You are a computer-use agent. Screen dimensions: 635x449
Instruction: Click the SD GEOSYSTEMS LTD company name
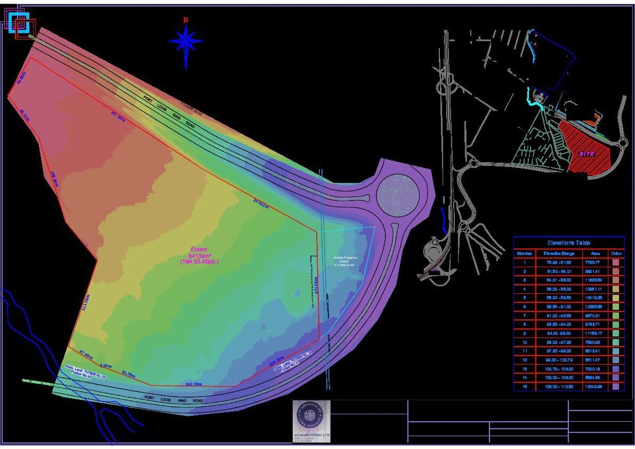pyautogui.click(x=311, y=435)
